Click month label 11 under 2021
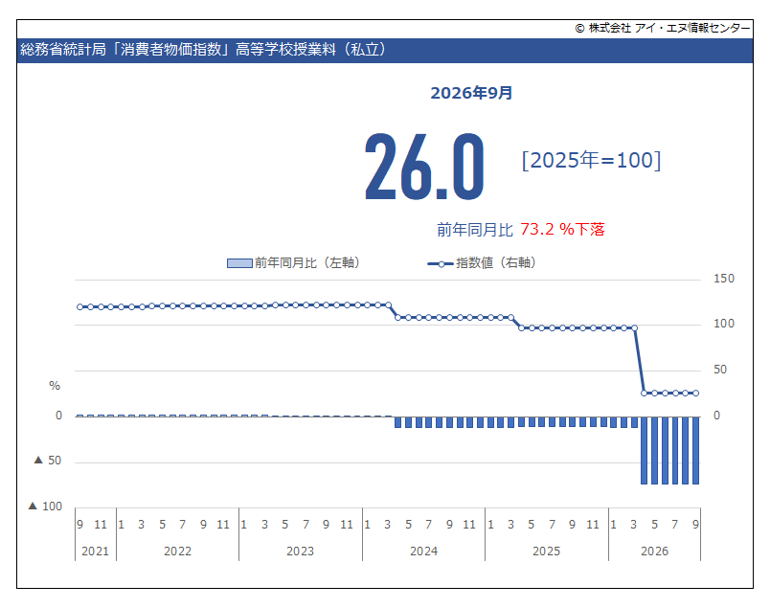Viewport: 770px width, 608px height. 101,525
